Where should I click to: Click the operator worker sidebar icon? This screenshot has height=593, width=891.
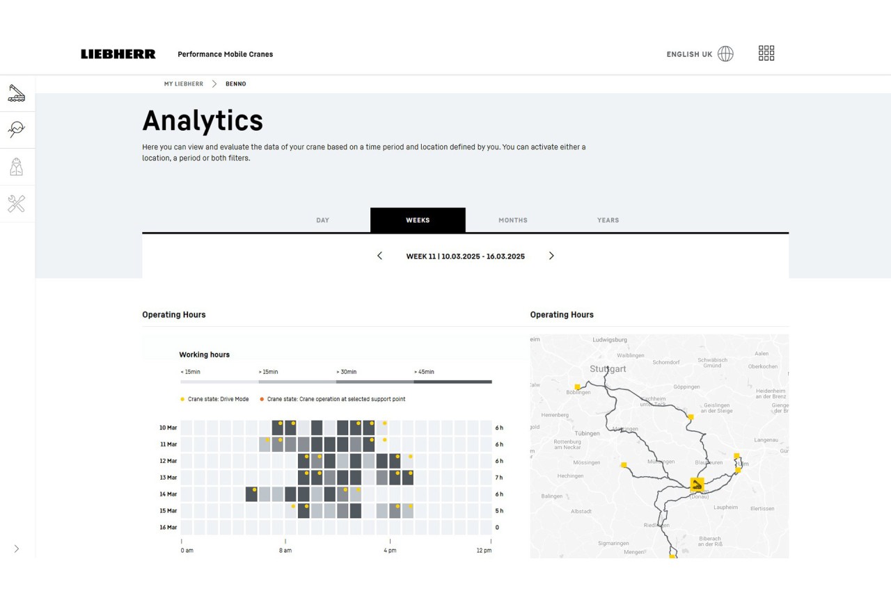[x=17, y=167]
